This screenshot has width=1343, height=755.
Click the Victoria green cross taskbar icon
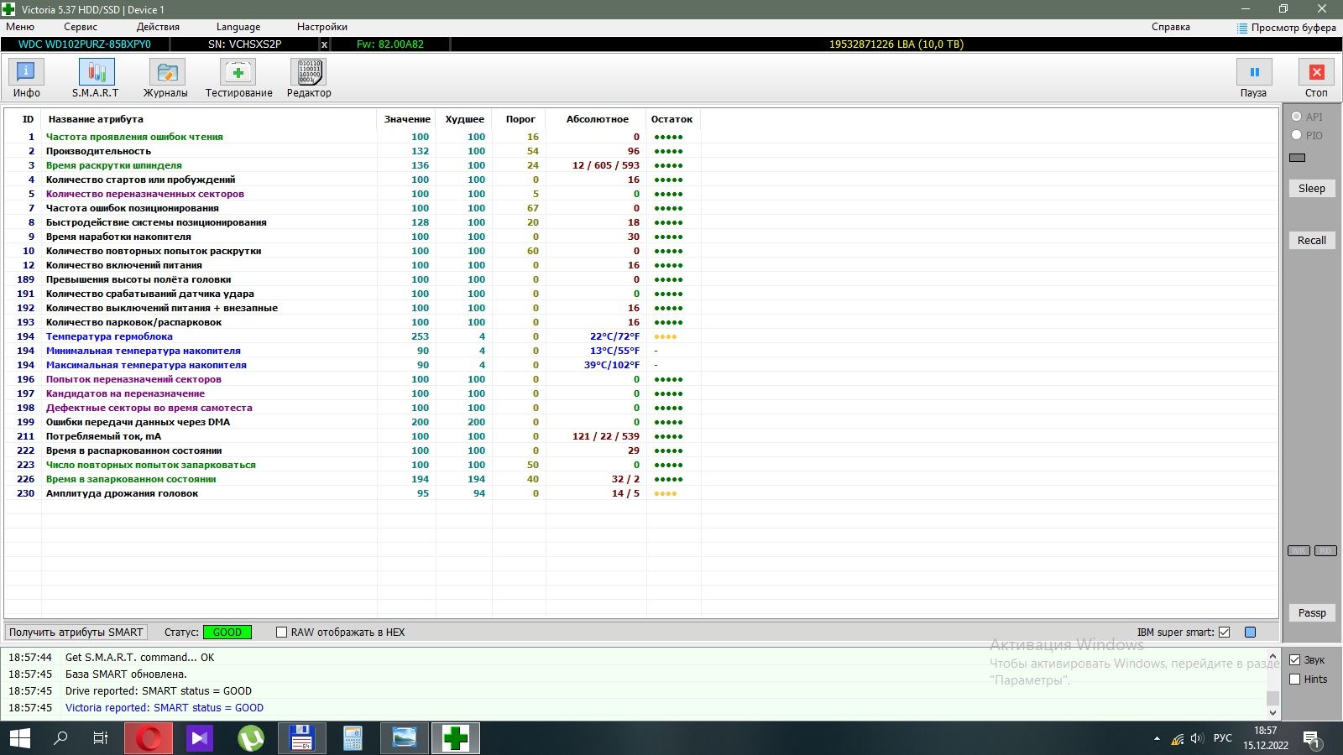(455, 738)
